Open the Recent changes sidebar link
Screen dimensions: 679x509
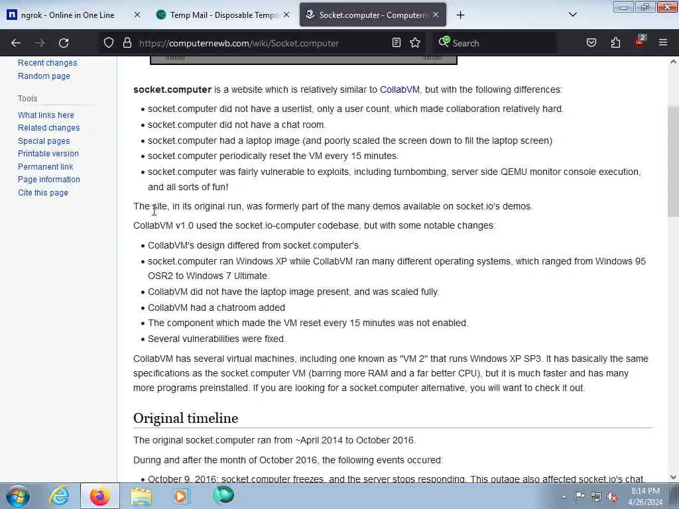pos(48,63)
